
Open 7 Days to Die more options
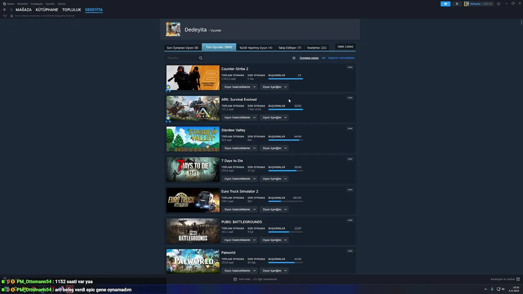(350, 159)
